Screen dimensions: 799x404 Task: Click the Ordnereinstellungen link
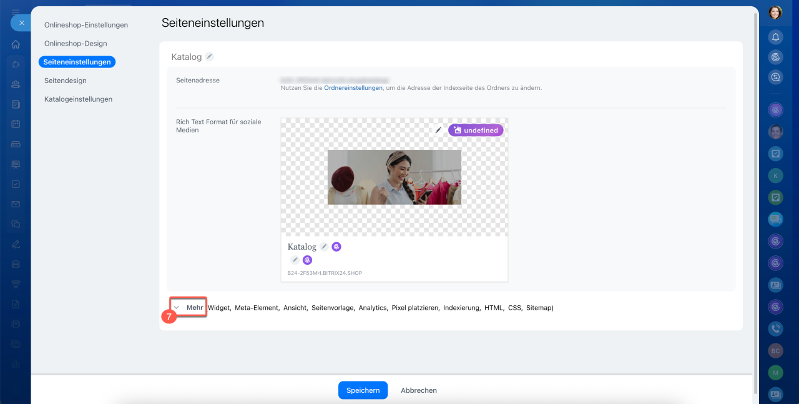pyautogui.click(x=353, y=88)
